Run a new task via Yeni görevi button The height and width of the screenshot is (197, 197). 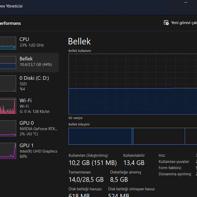(180, 23)
